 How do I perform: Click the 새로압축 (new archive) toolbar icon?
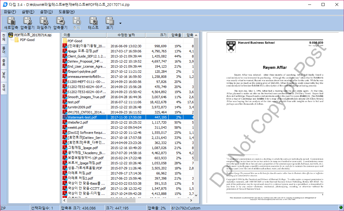[x=11, y=23]
